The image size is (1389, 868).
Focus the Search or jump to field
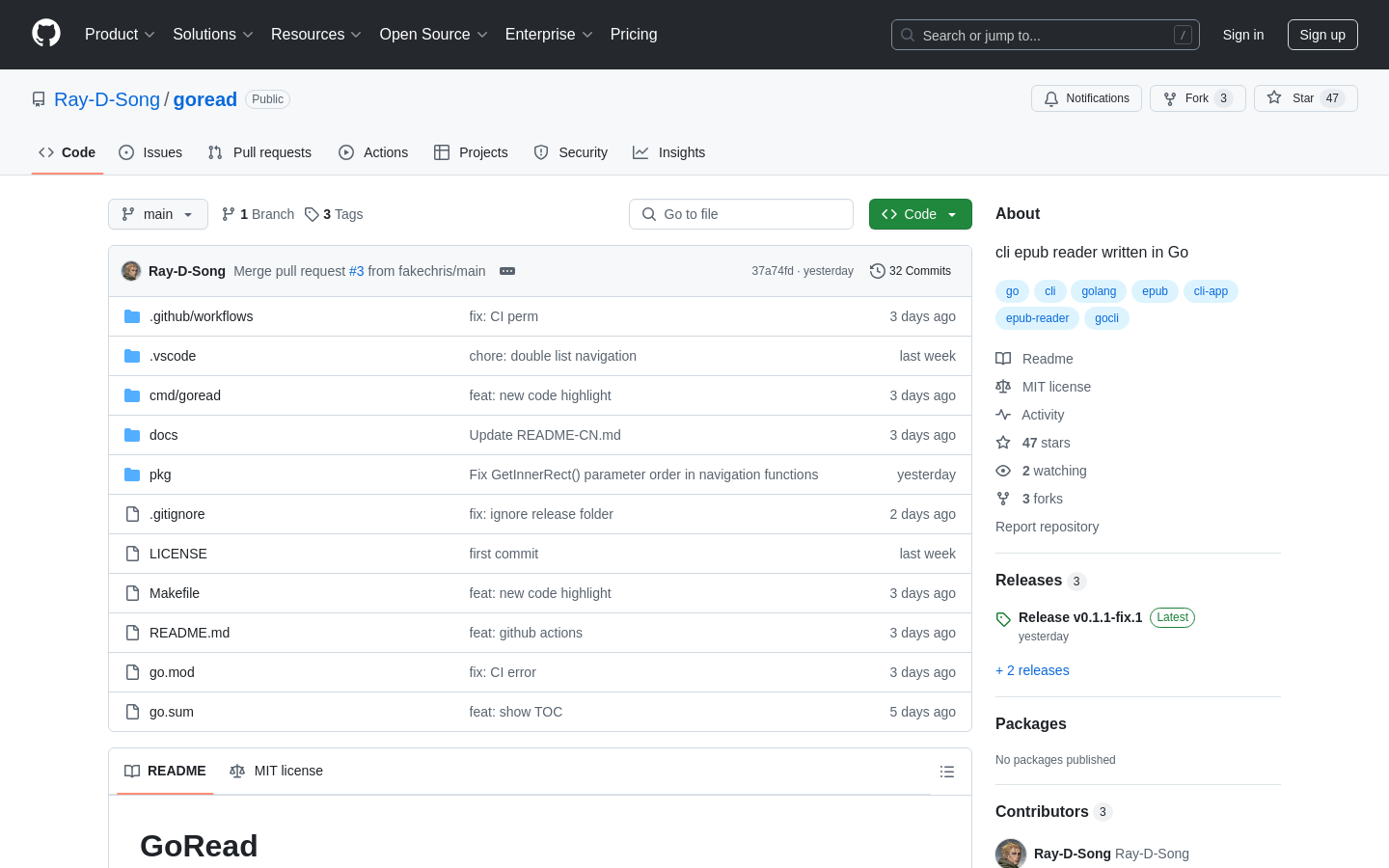pos(1046,35)
